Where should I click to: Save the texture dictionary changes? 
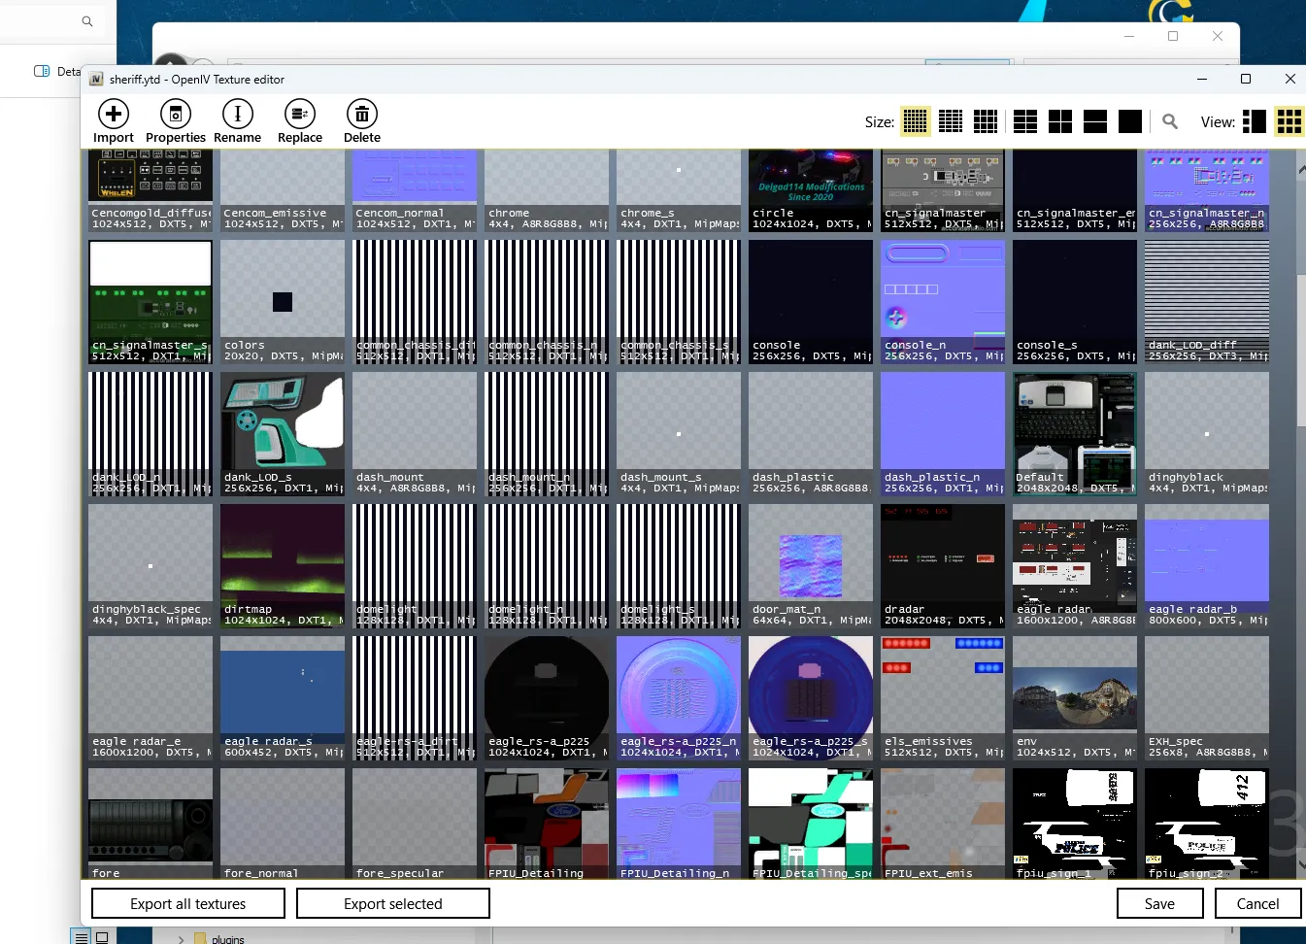pos(1159,903)
